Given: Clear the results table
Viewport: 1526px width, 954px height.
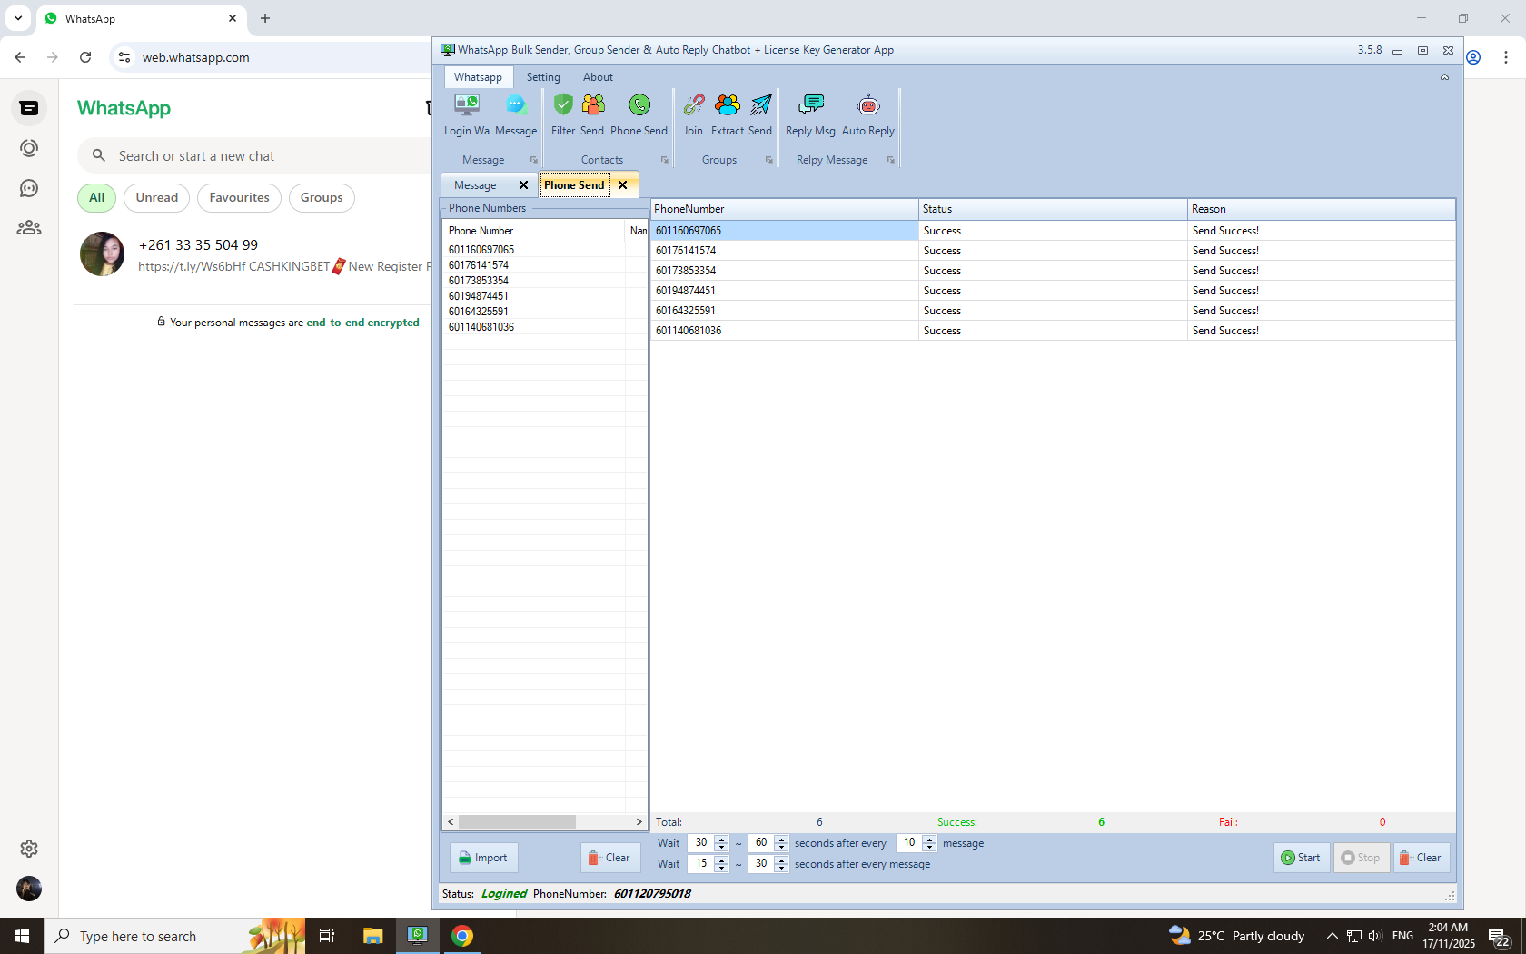Looking at the screenshot, I should (x=1421, y=858).
